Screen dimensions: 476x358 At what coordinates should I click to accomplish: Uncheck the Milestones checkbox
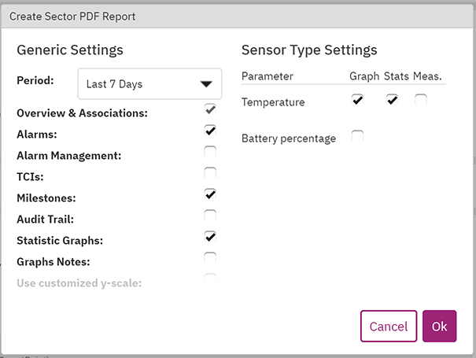210,194
